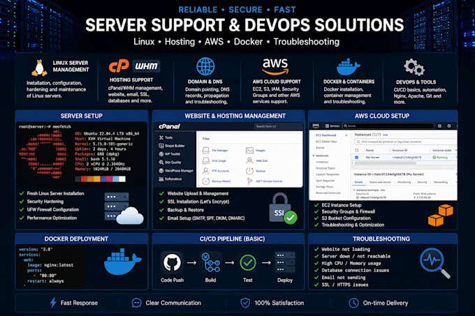Image resolution: width=475 pixels, height=316 pixels.
Task: Open File Manager icon in cPanel
Action: pyautogui.click(x=206, y=150)
